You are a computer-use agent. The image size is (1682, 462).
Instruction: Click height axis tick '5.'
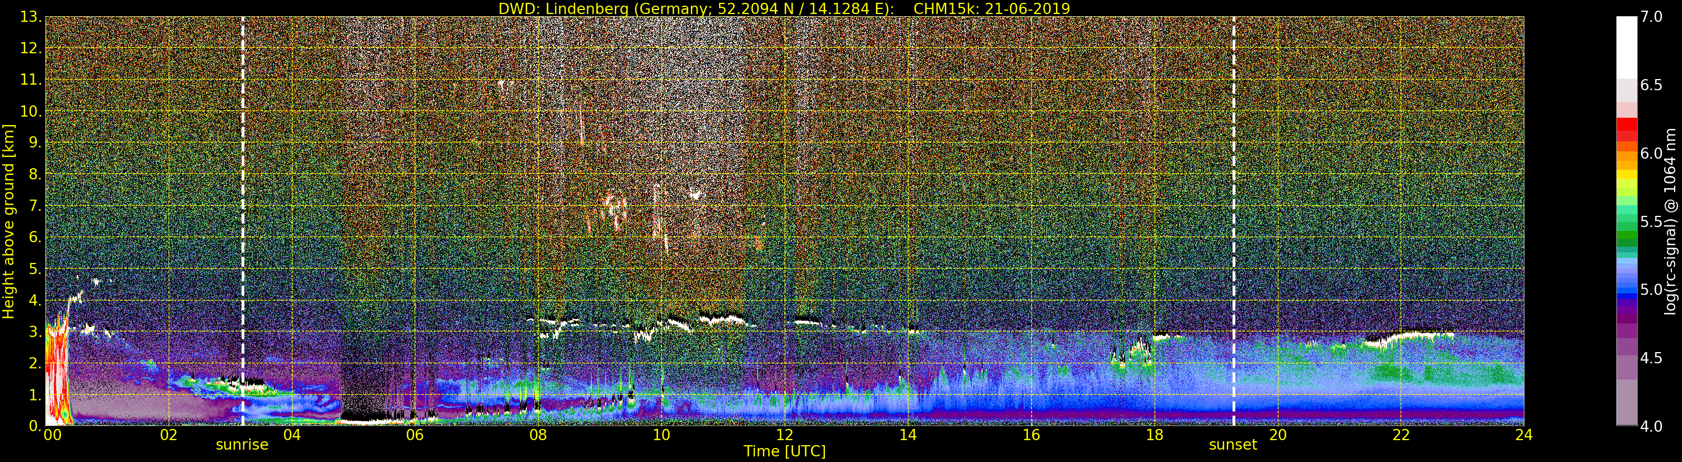point(35,269)
